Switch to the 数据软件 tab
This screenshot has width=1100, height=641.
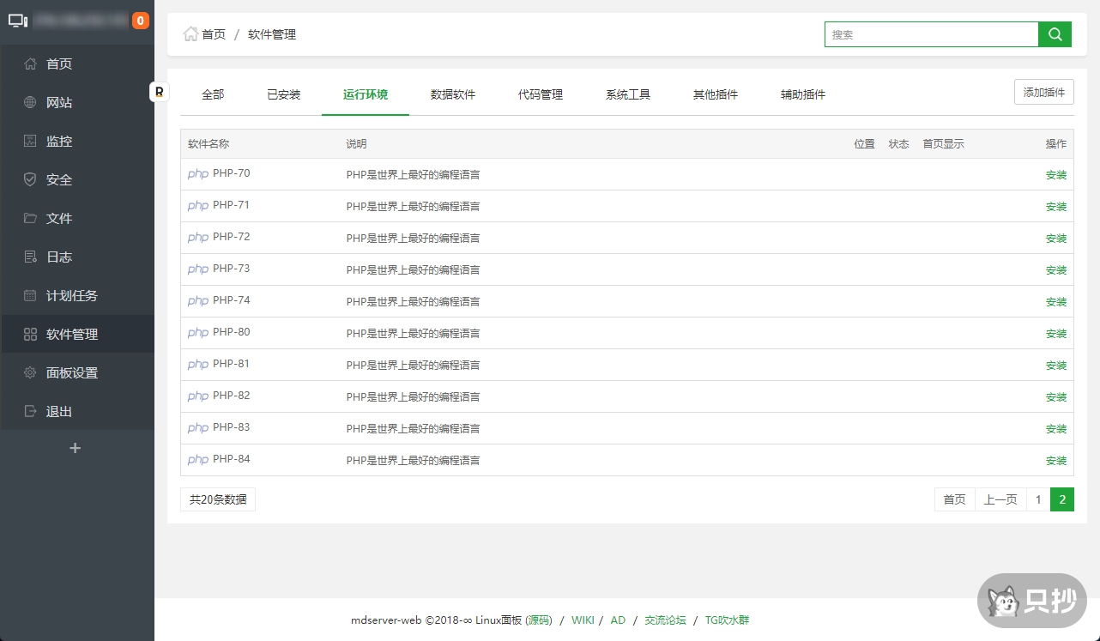(453, 94)
